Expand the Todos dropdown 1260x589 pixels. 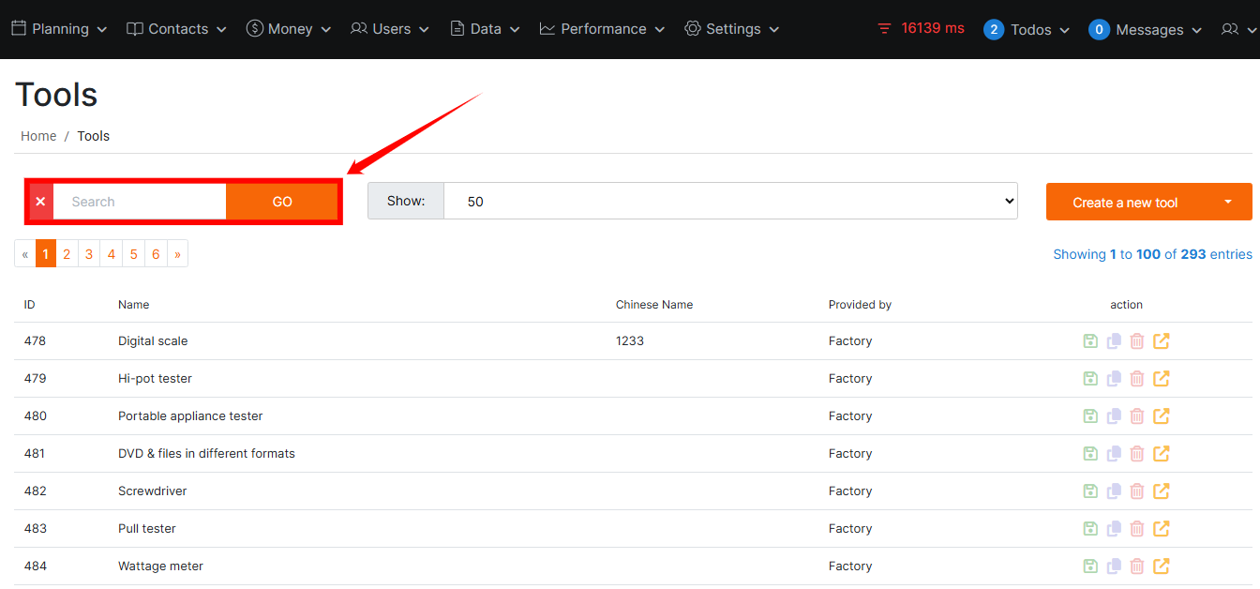[1027, 29]
